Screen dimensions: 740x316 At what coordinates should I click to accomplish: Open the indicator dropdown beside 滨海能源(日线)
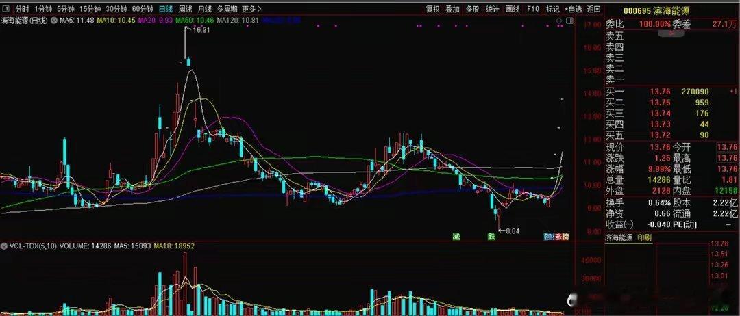pyautogui.click(x=54, y=21)
